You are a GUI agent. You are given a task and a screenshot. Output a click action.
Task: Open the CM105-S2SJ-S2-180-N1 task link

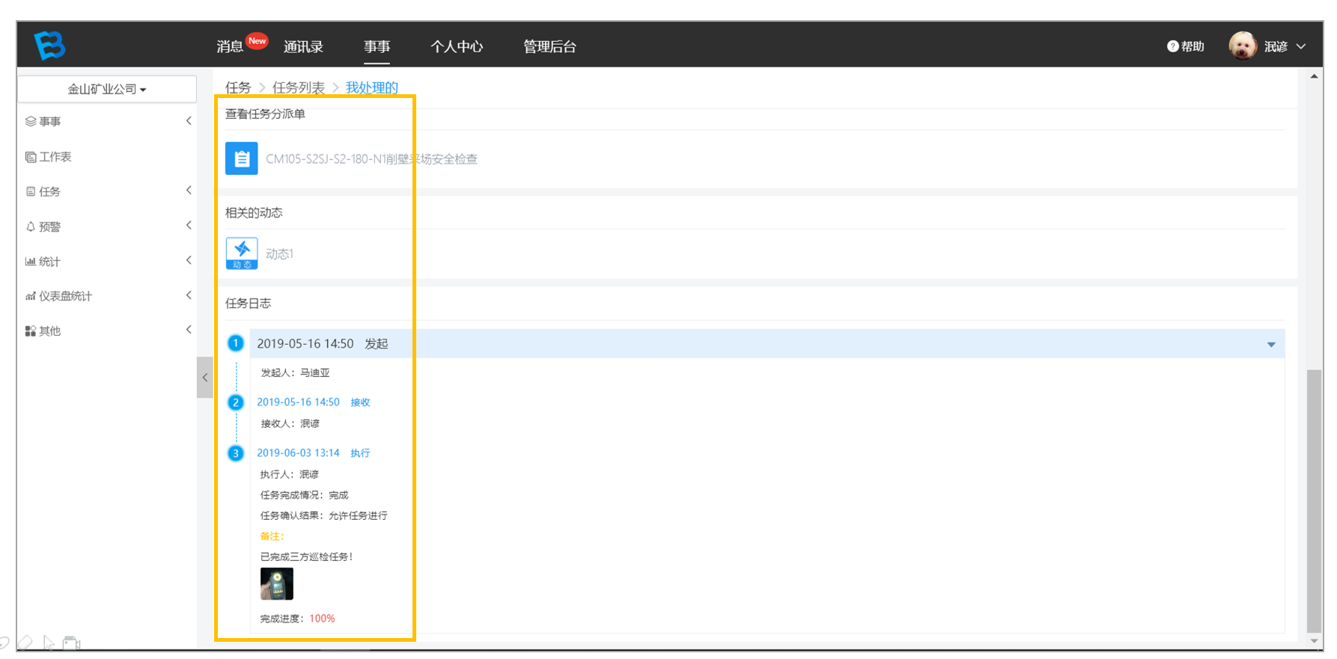[x=371, y=159]
